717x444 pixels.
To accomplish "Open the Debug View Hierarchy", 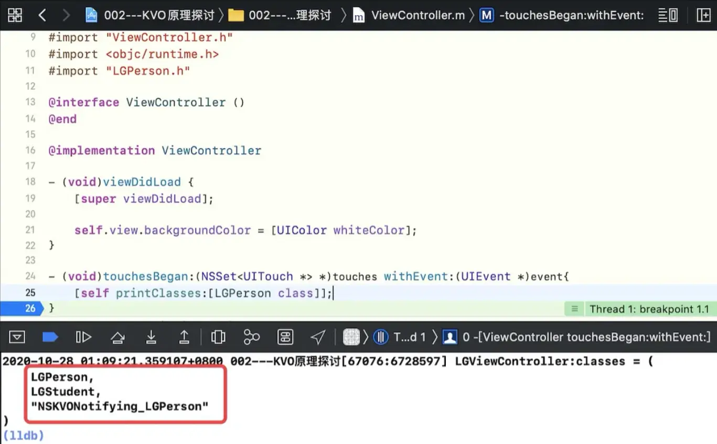I will pos(218,337).
